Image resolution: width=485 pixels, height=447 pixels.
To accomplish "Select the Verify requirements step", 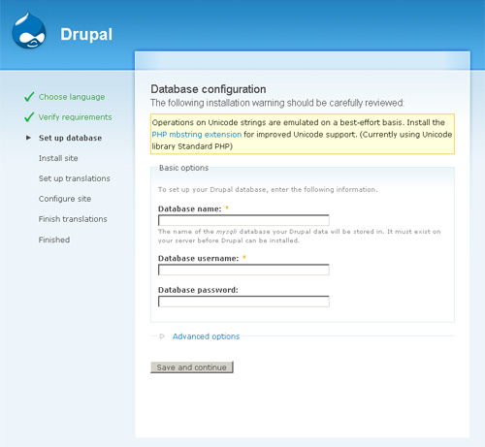I will [75, 117].
